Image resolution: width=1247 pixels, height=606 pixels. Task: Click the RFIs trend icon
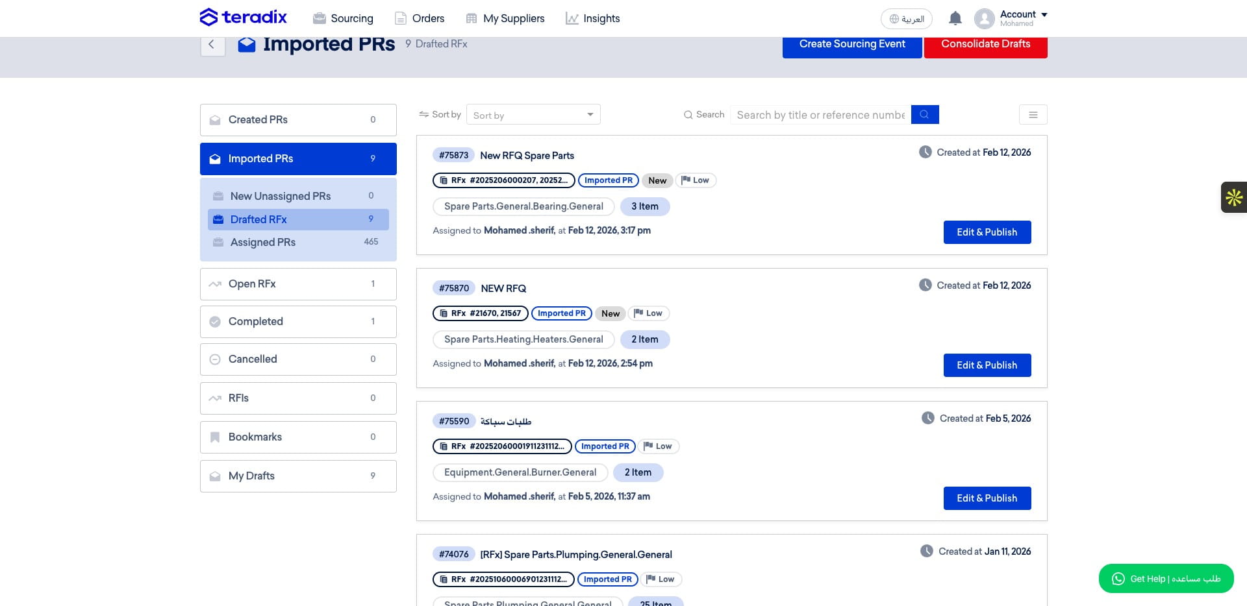(x=215, y=398)
